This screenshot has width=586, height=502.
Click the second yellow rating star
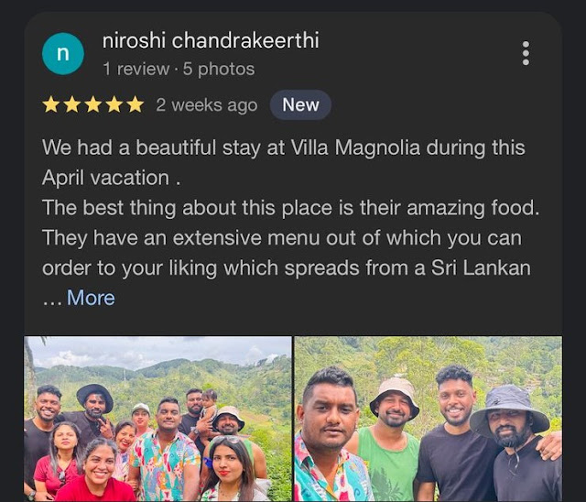(x=71, y=104)
